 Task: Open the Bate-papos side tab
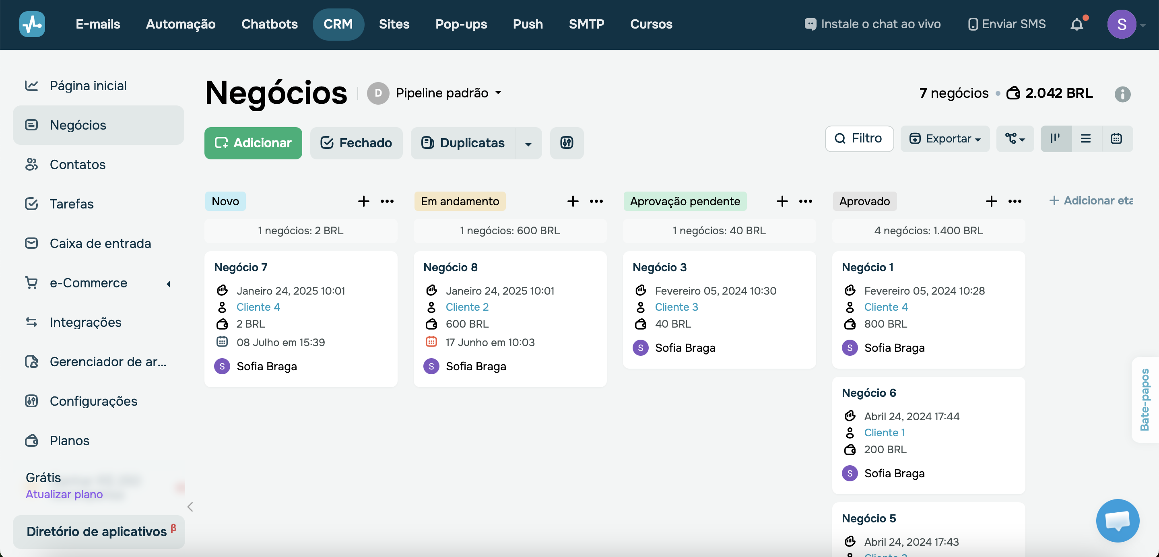pyautogui.click(x=1145, y=400)
